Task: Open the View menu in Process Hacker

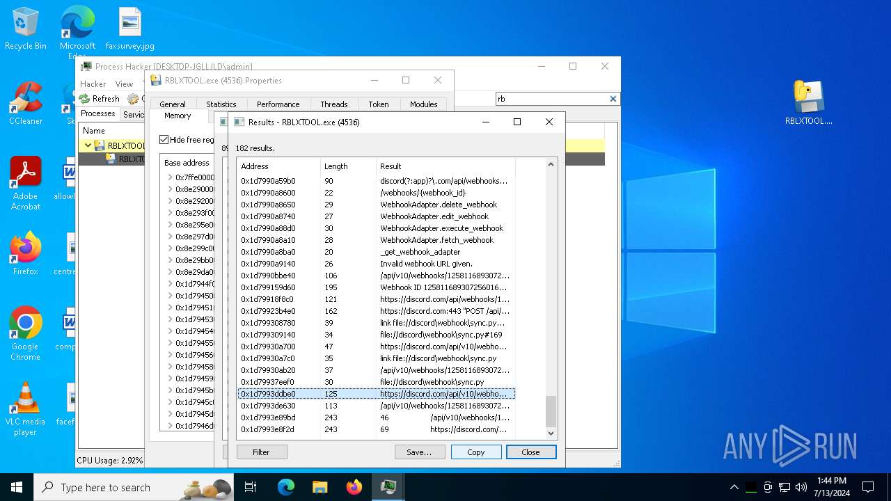Action: pos(124,83)
